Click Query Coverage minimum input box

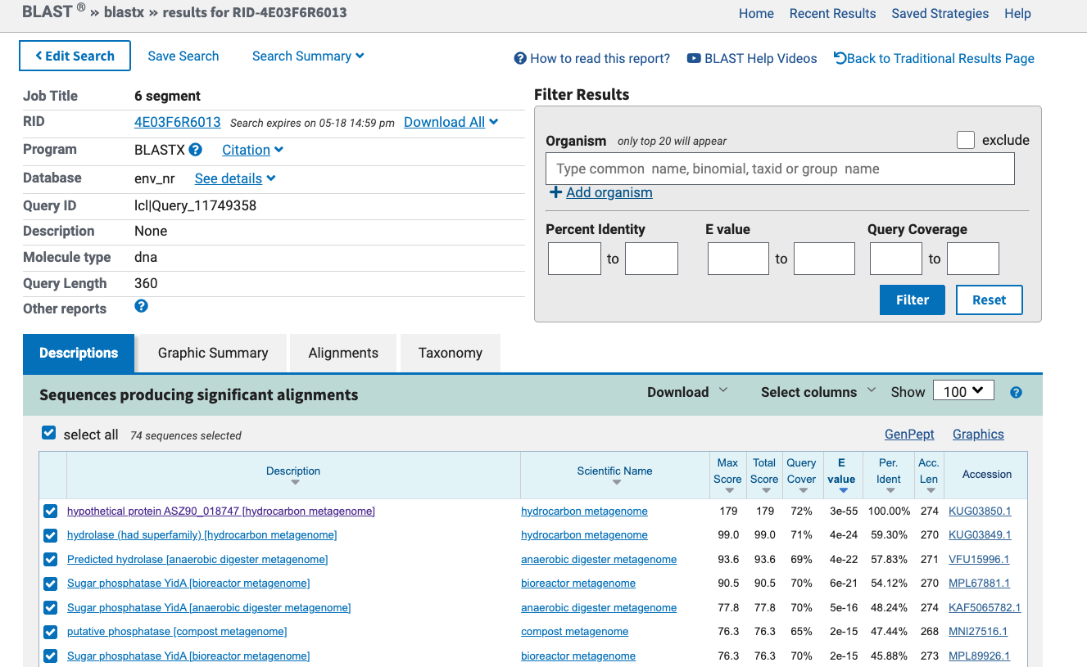(896, 259)
